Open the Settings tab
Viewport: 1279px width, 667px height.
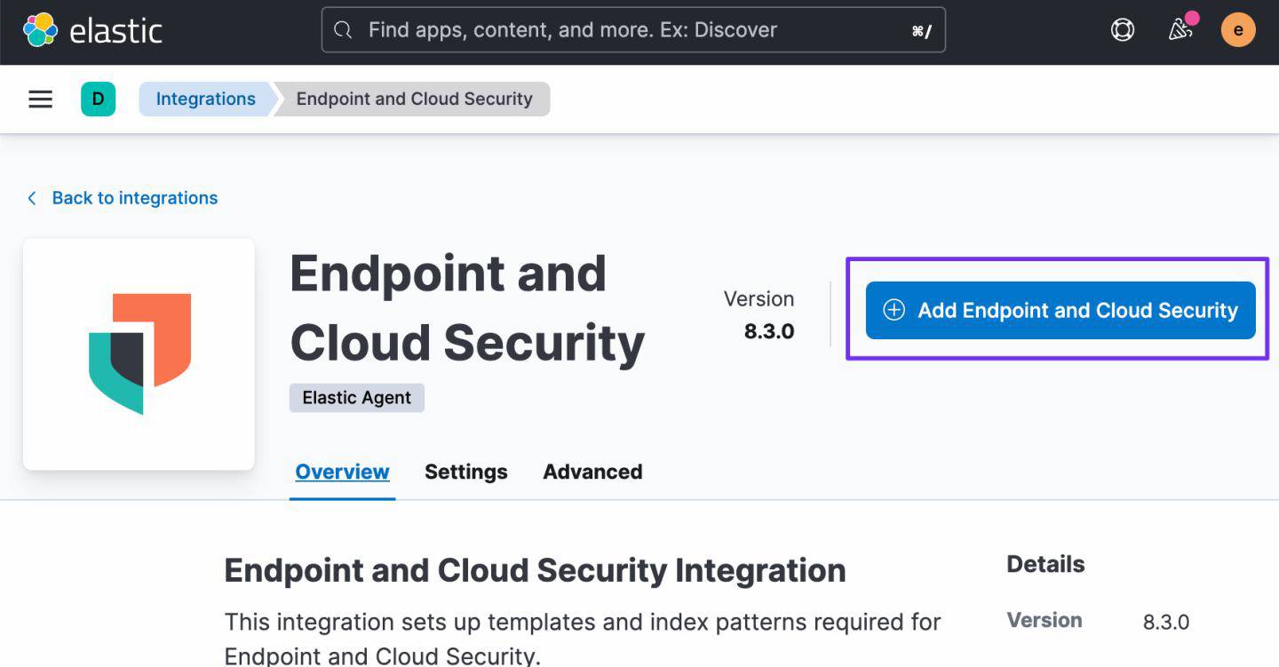465,472
